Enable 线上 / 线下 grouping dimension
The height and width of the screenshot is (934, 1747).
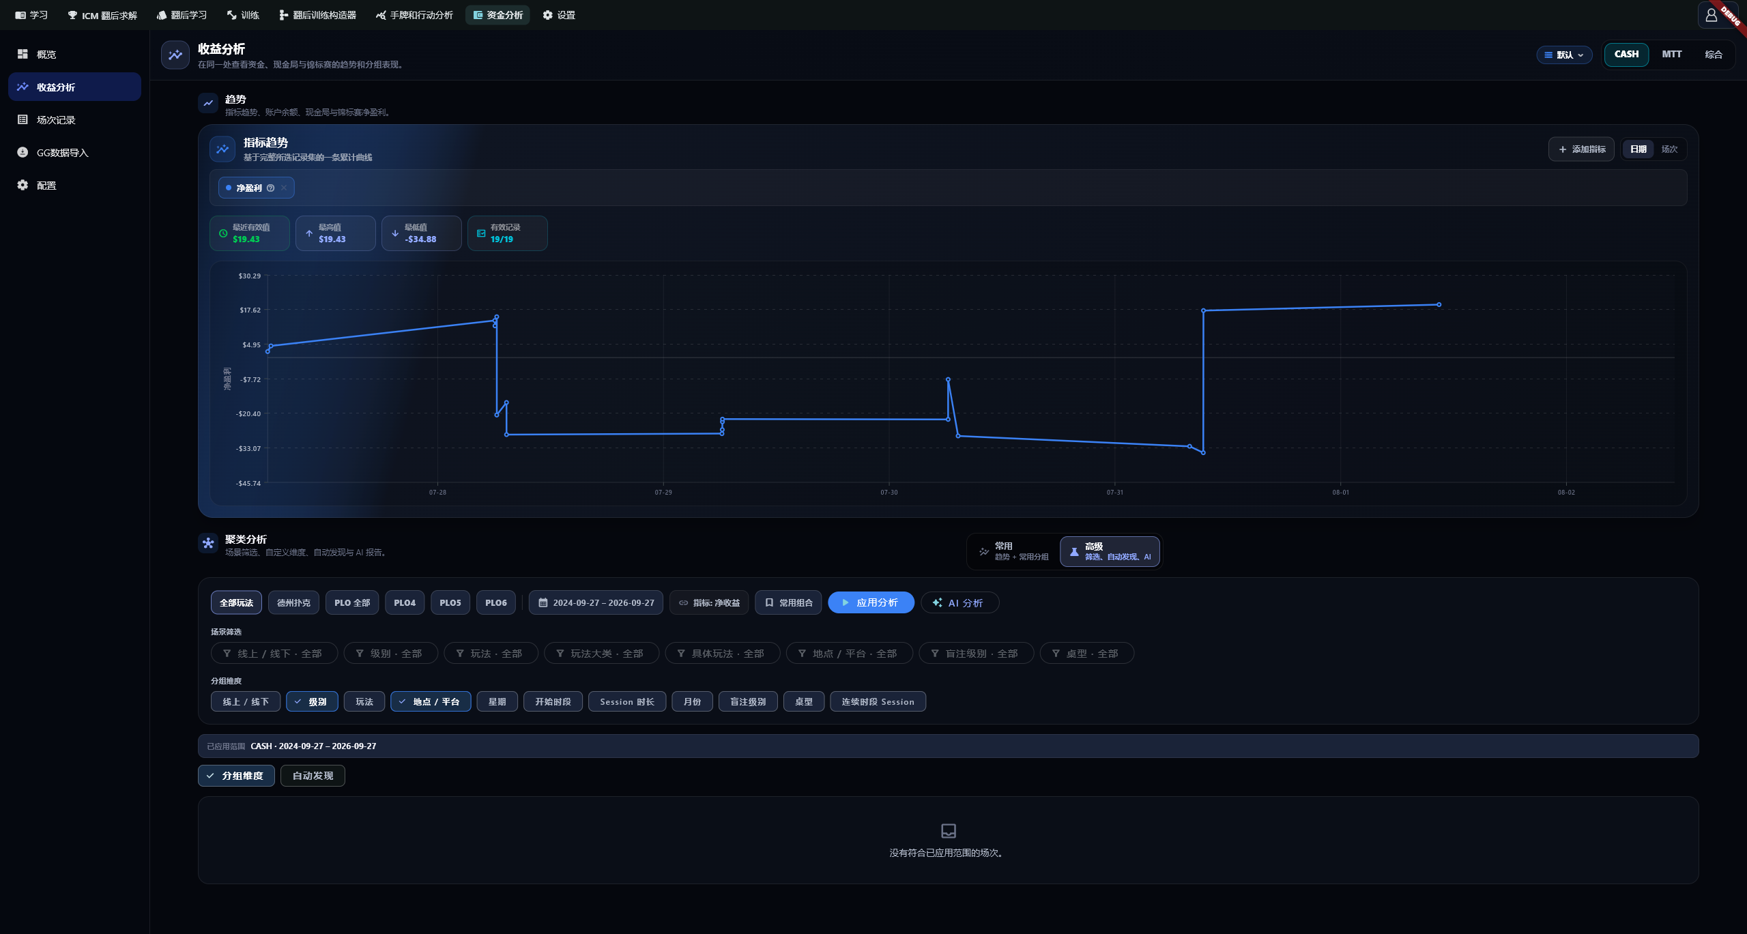246,701
